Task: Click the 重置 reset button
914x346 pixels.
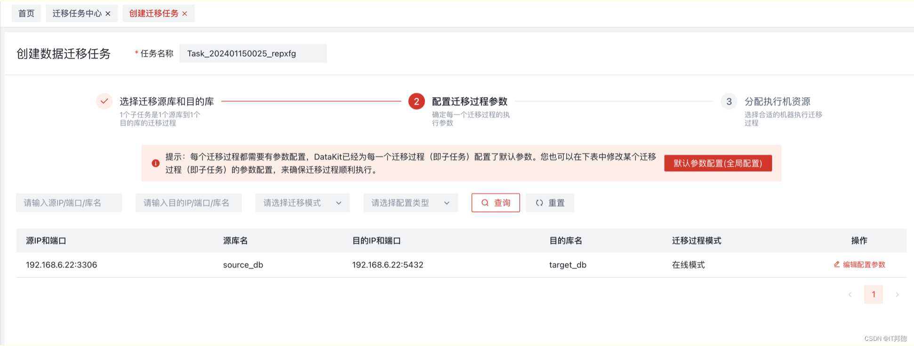Action: [550, 203]
